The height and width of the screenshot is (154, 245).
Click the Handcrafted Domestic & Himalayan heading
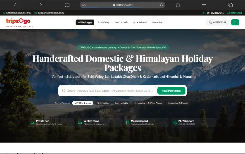point(122,63)
